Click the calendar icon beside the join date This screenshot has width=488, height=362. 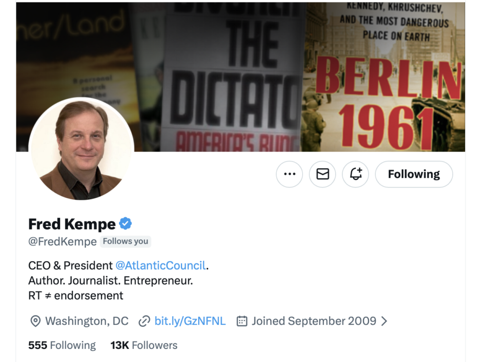[242, 321]
